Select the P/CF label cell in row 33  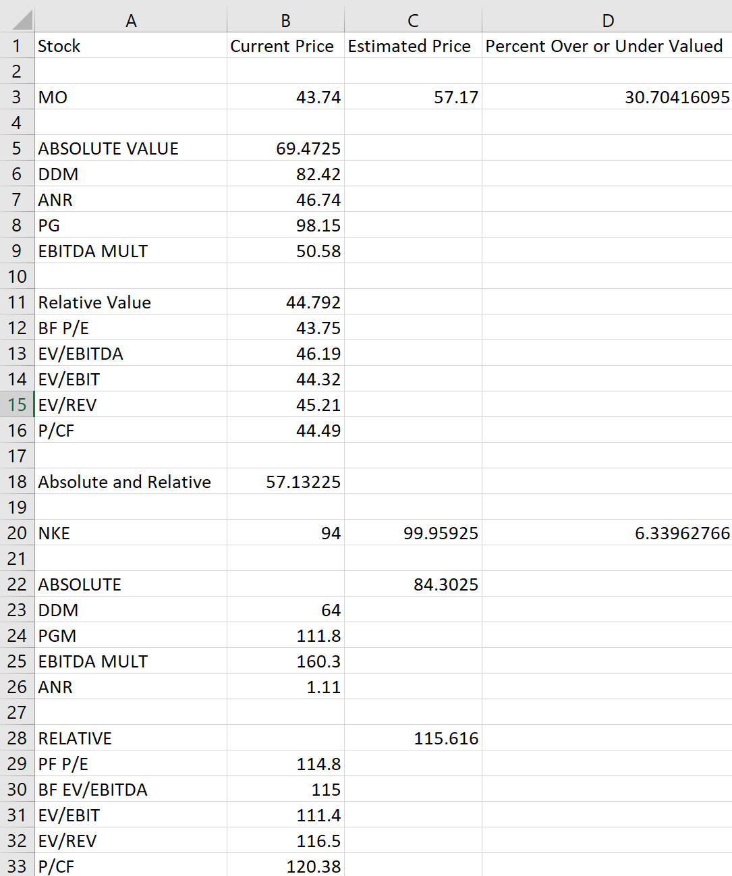click(131, 866)
